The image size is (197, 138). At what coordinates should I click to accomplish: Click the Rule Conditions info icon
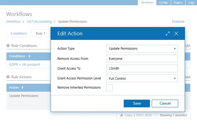(x=8, y=46)
